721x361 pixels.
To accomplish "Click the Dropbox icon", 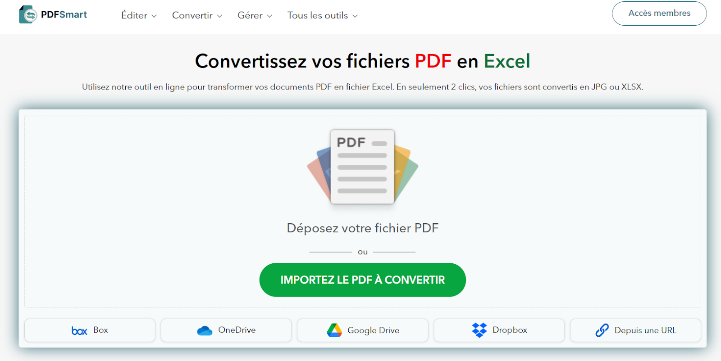I will [480, 329].
